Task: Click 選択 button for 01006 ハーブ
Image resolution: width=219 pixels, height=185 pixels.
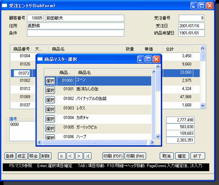Action: [50, 137]
